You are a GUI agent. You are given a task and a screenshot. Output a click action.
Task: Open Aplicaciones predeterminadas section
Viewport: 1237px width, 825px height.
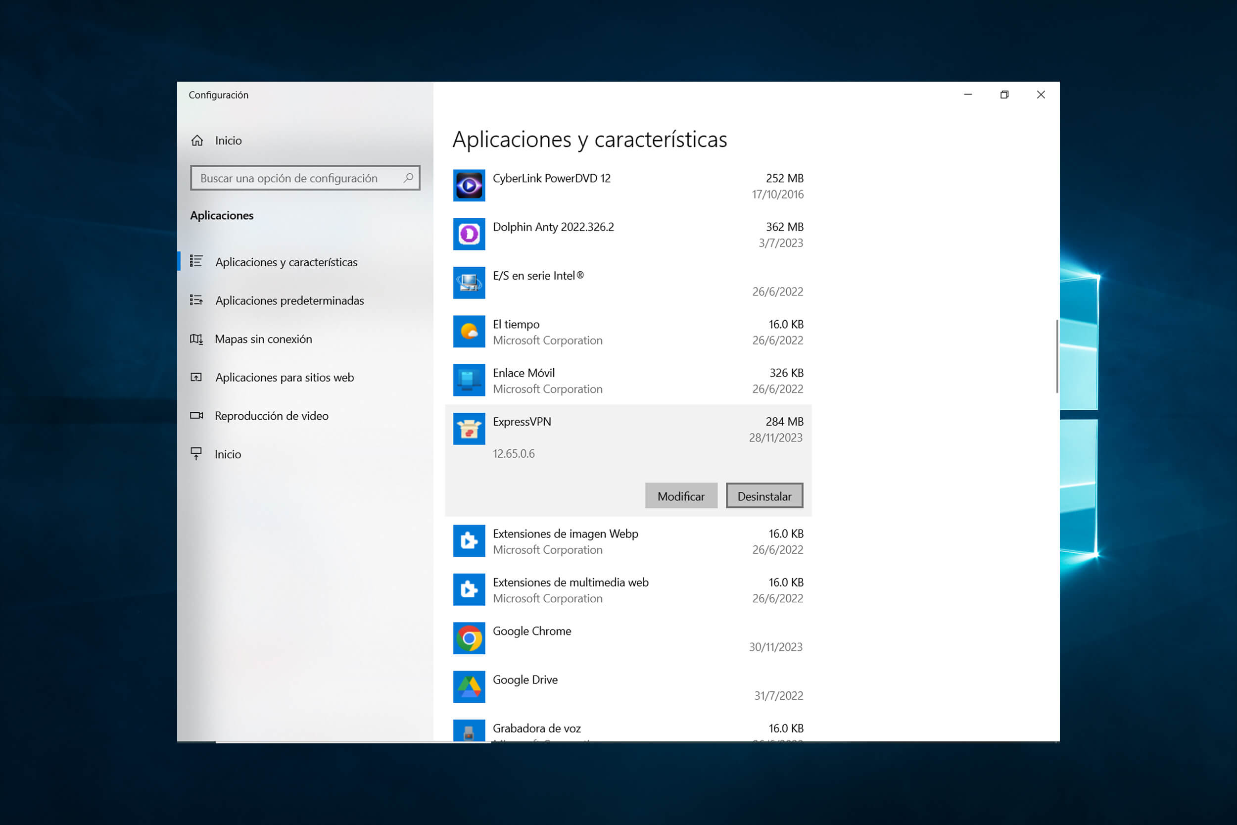point(305,300)
